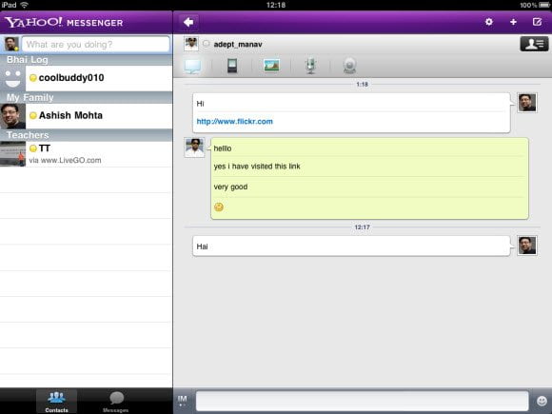Open contact details card icon
Image resolution: width=552 pixels, height=414 pixels.
coord(534,44)
